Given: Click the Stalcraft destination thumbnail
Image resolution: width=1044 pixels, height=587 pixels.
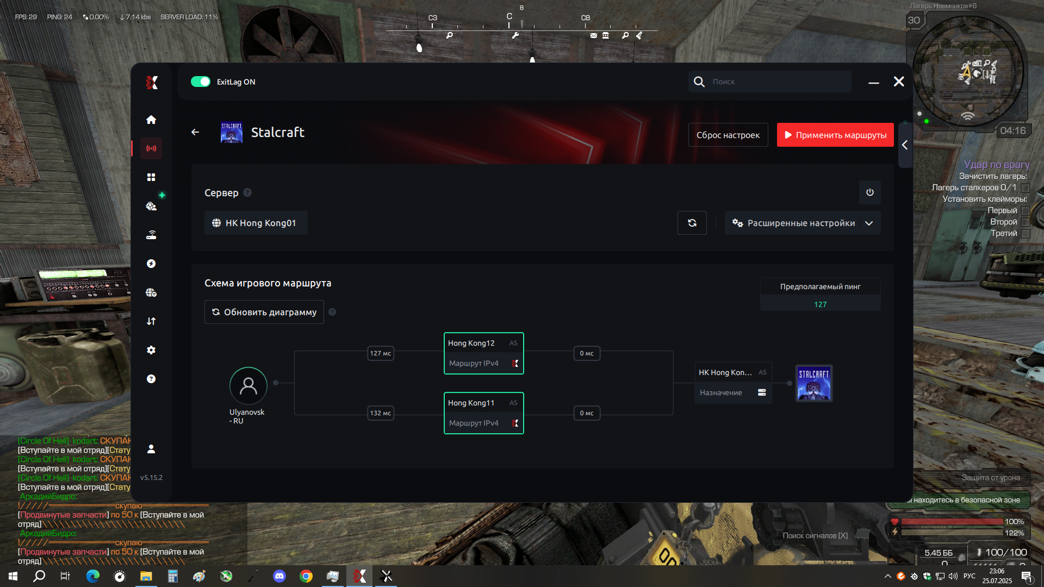Looking at the screenshot, I should (814, 383).
